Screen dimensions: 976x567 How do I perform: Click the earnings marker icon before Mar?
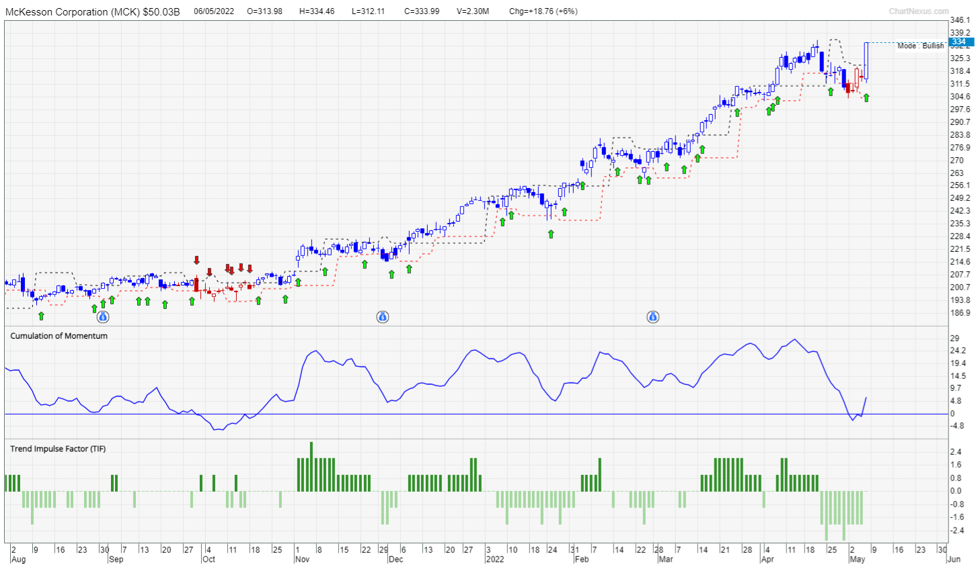[x=652, y=316]
